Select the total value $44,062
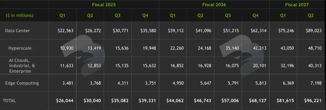The image size is (326, 110). [175, 101]
